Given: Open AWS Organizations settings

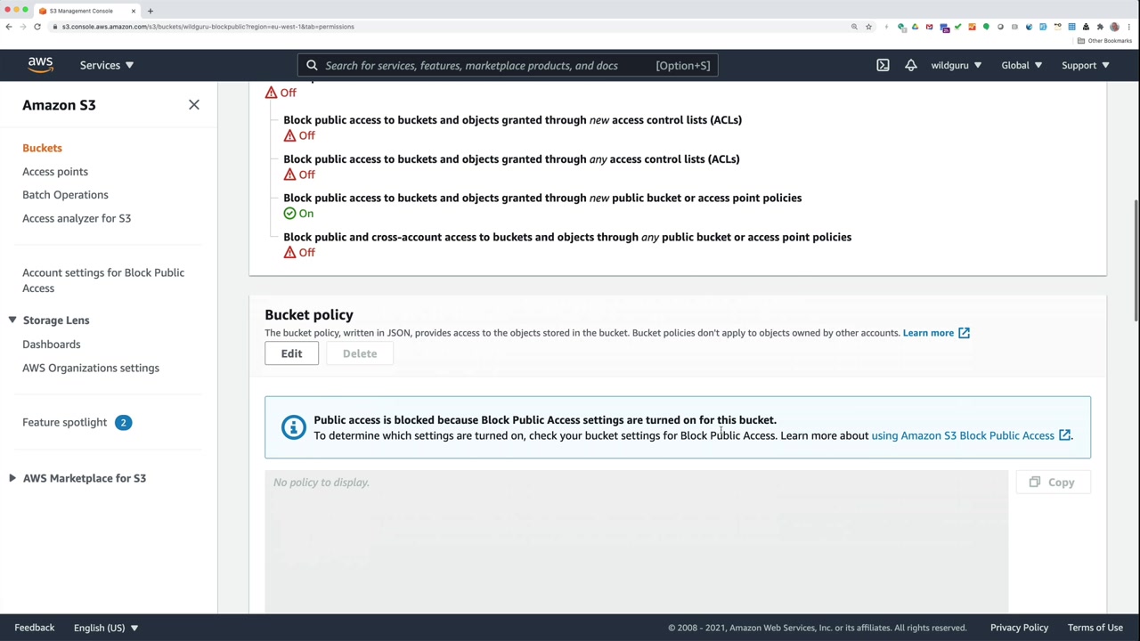Looking at the screenshot, I should [x=91, y=368].
